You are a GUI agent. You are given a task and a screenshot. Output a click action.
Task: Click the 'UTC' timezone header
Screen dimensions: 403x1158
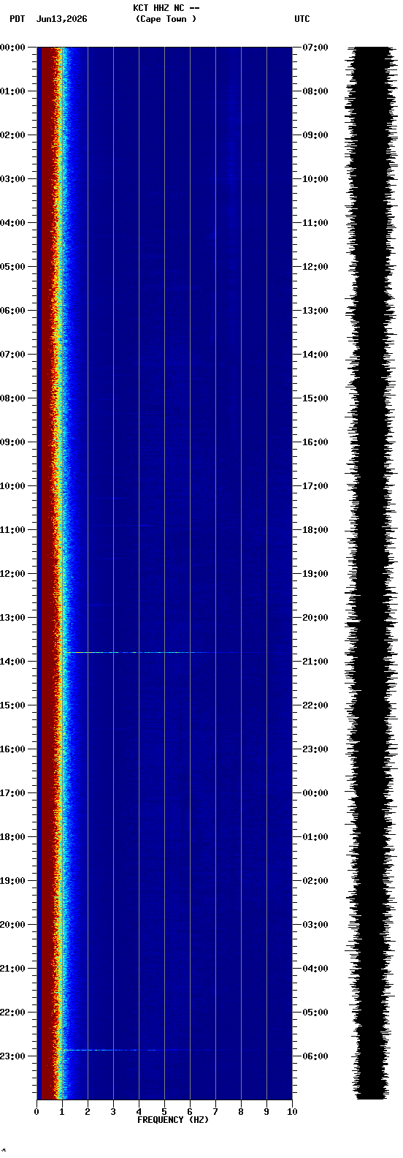tap(302, 19)
